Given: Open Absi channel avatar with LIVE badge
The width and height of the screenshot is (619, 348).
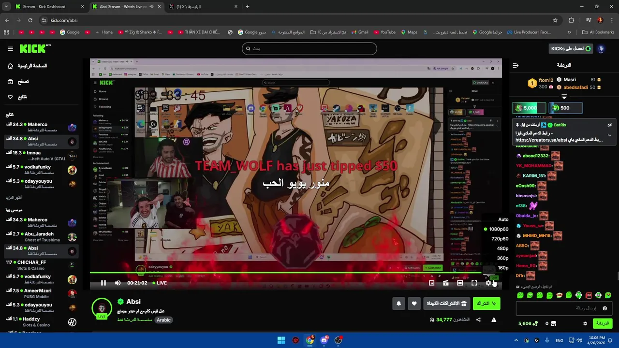Looking at the screenshot, I should 102,308.
